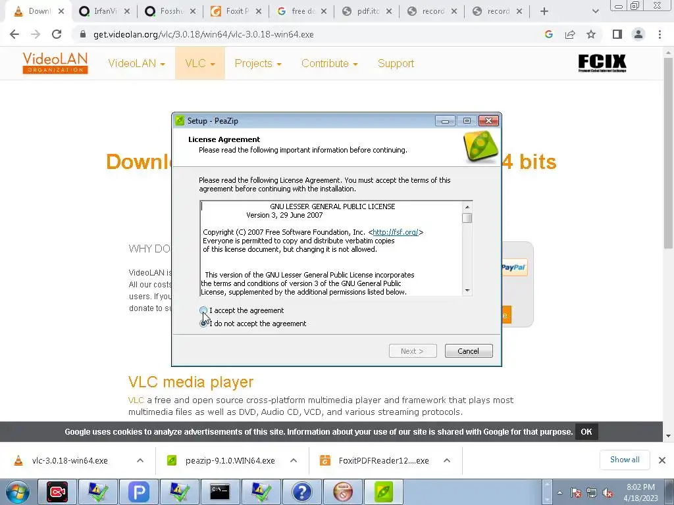Click the red blocked-sign taskbar icon
Screen dimensions: 674x505
point(342,492)
